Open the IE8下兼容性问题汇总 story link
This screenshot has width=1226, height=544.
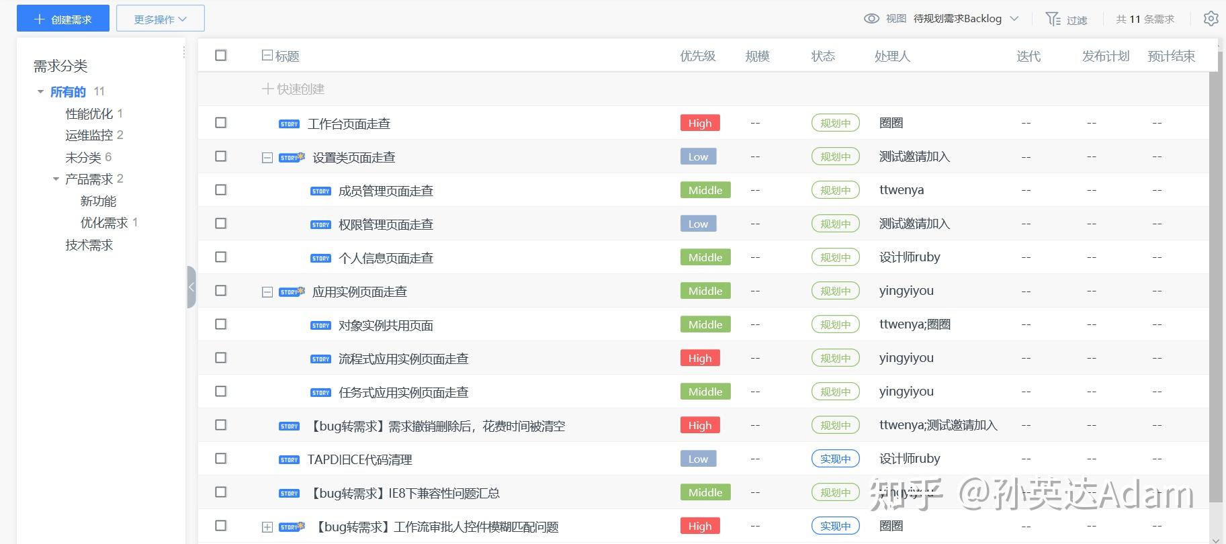pyautogui.click(x=404, y=493)
